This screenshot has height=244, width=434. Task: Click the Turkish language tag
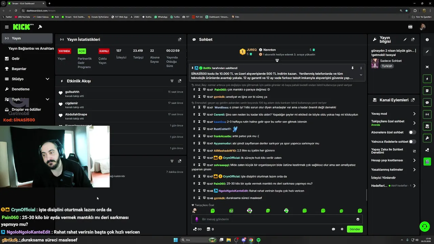pos(387,66)
